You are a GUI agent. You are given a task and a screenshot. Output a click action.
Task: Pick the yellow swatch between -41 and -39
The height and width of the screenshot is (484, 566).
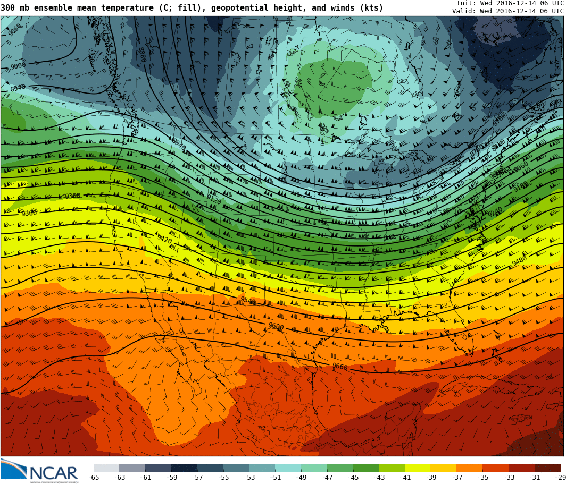418,468
